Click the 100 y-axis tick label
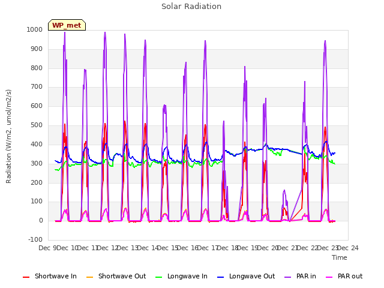This screenshot has width=384, height=288. point(37,202)
